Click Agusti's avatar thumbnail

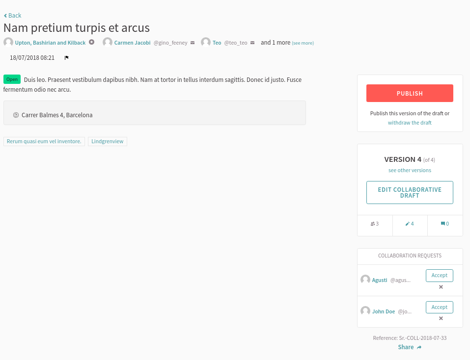click(365, 279)
